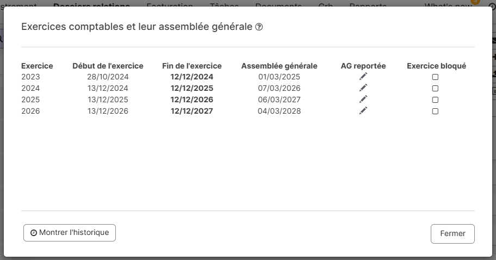Click the Exercice column header
The image size is (496, 260).
click(37, 66)
